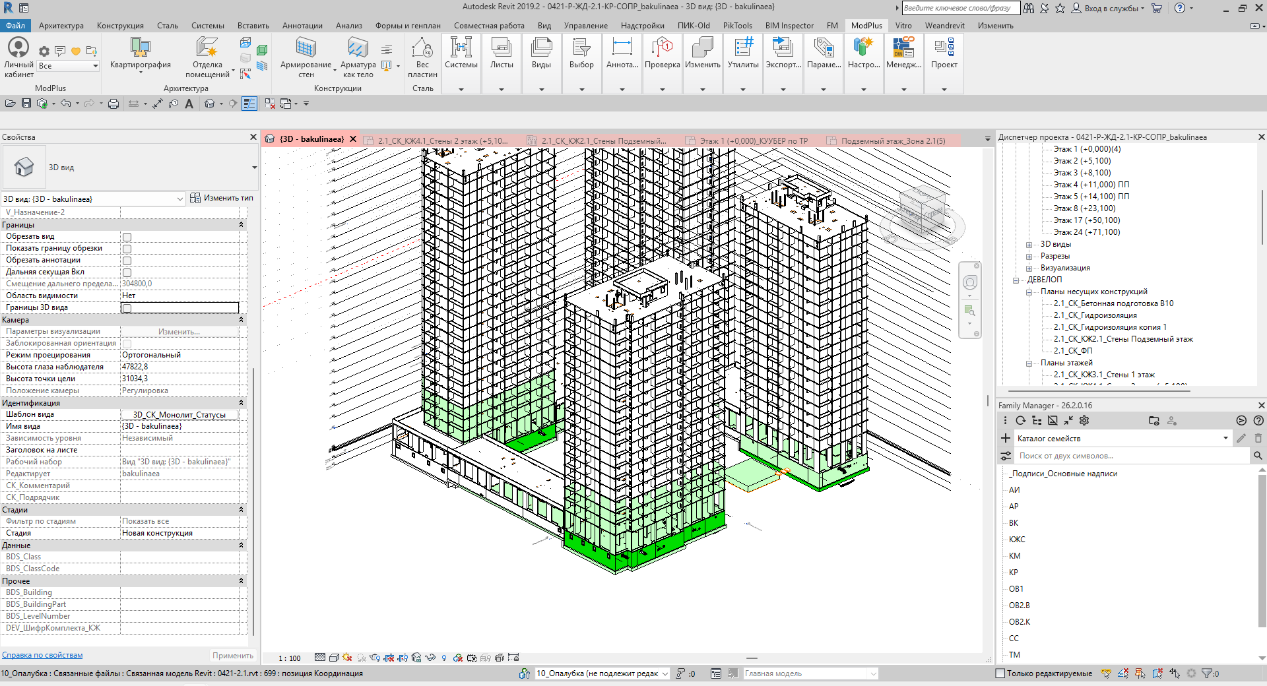Screen dimensions: 1267x686
Task: Toggle thin lines display icon
Action: click(x=249, y=104)
